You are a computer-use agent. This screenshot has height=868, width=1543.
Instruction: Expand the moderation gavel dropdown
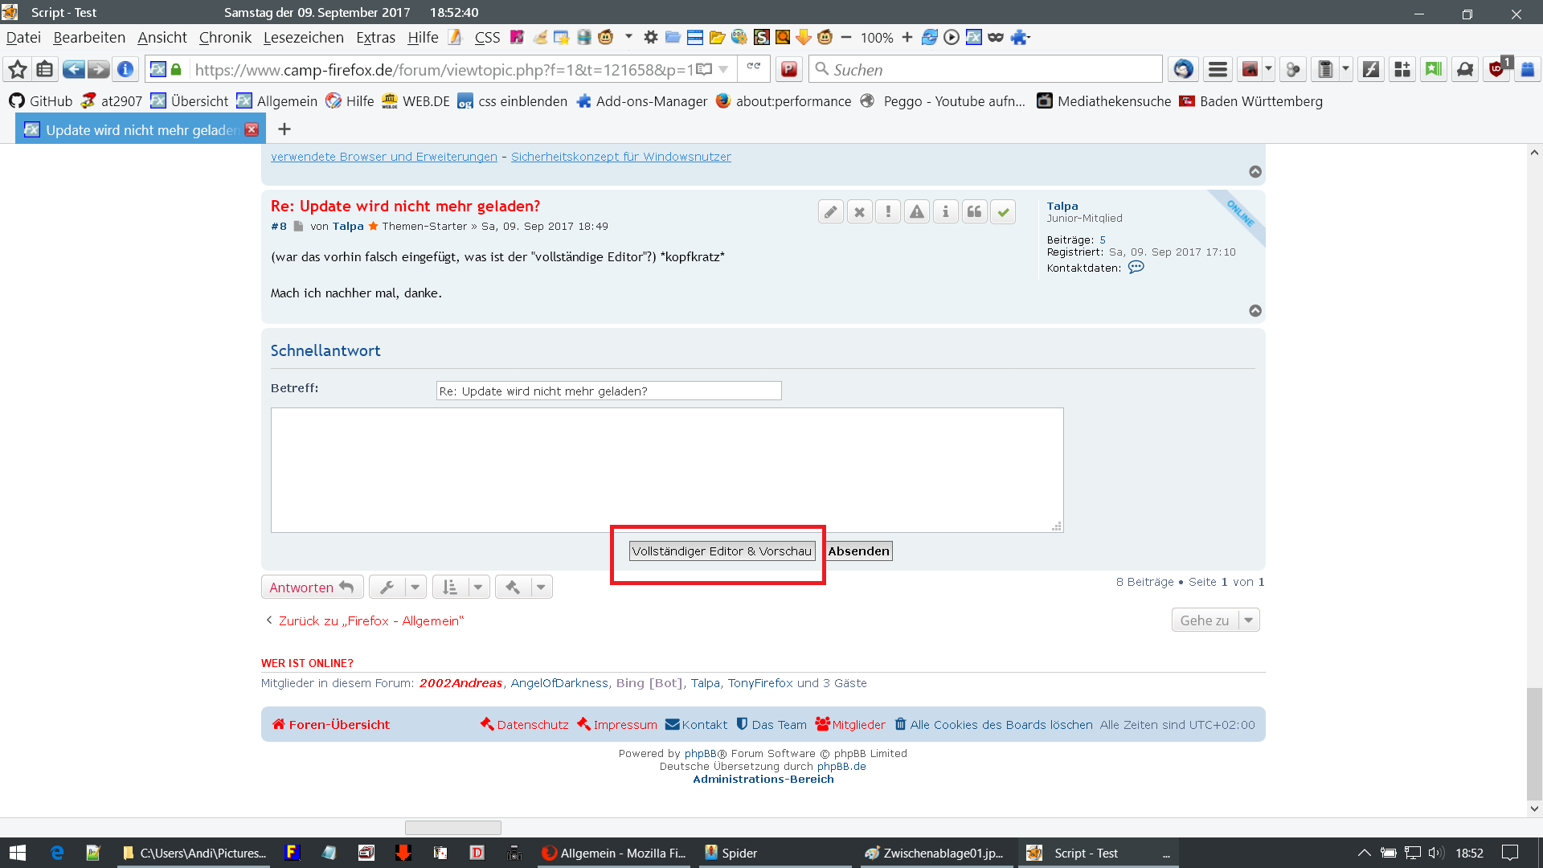coord(541,588)
